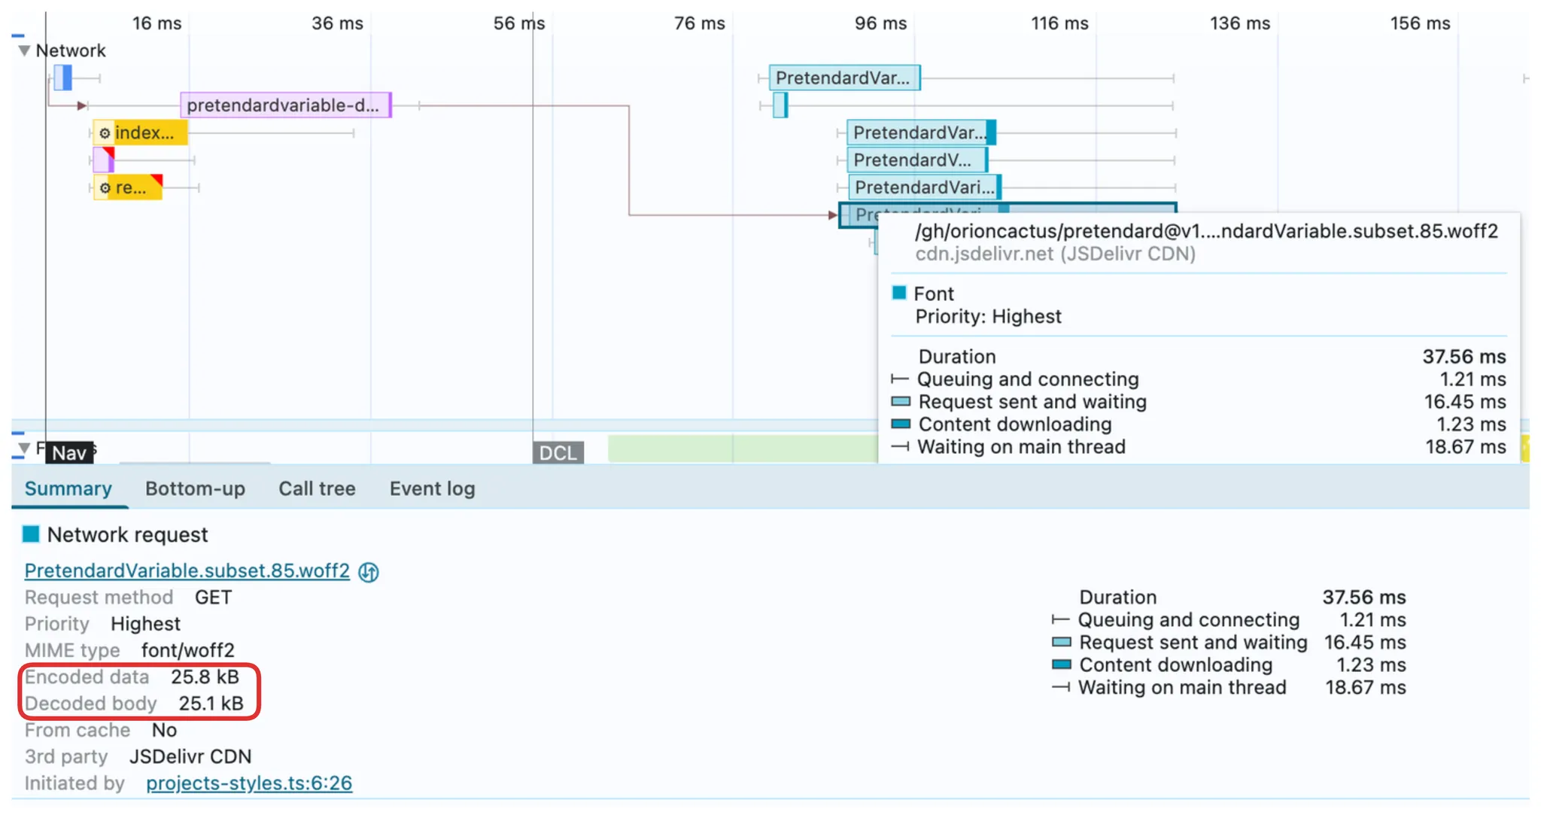Switch to the Summary tab
Image resolution: width=1541 pixels, height=818 pixels.
[x=68, y=488]
